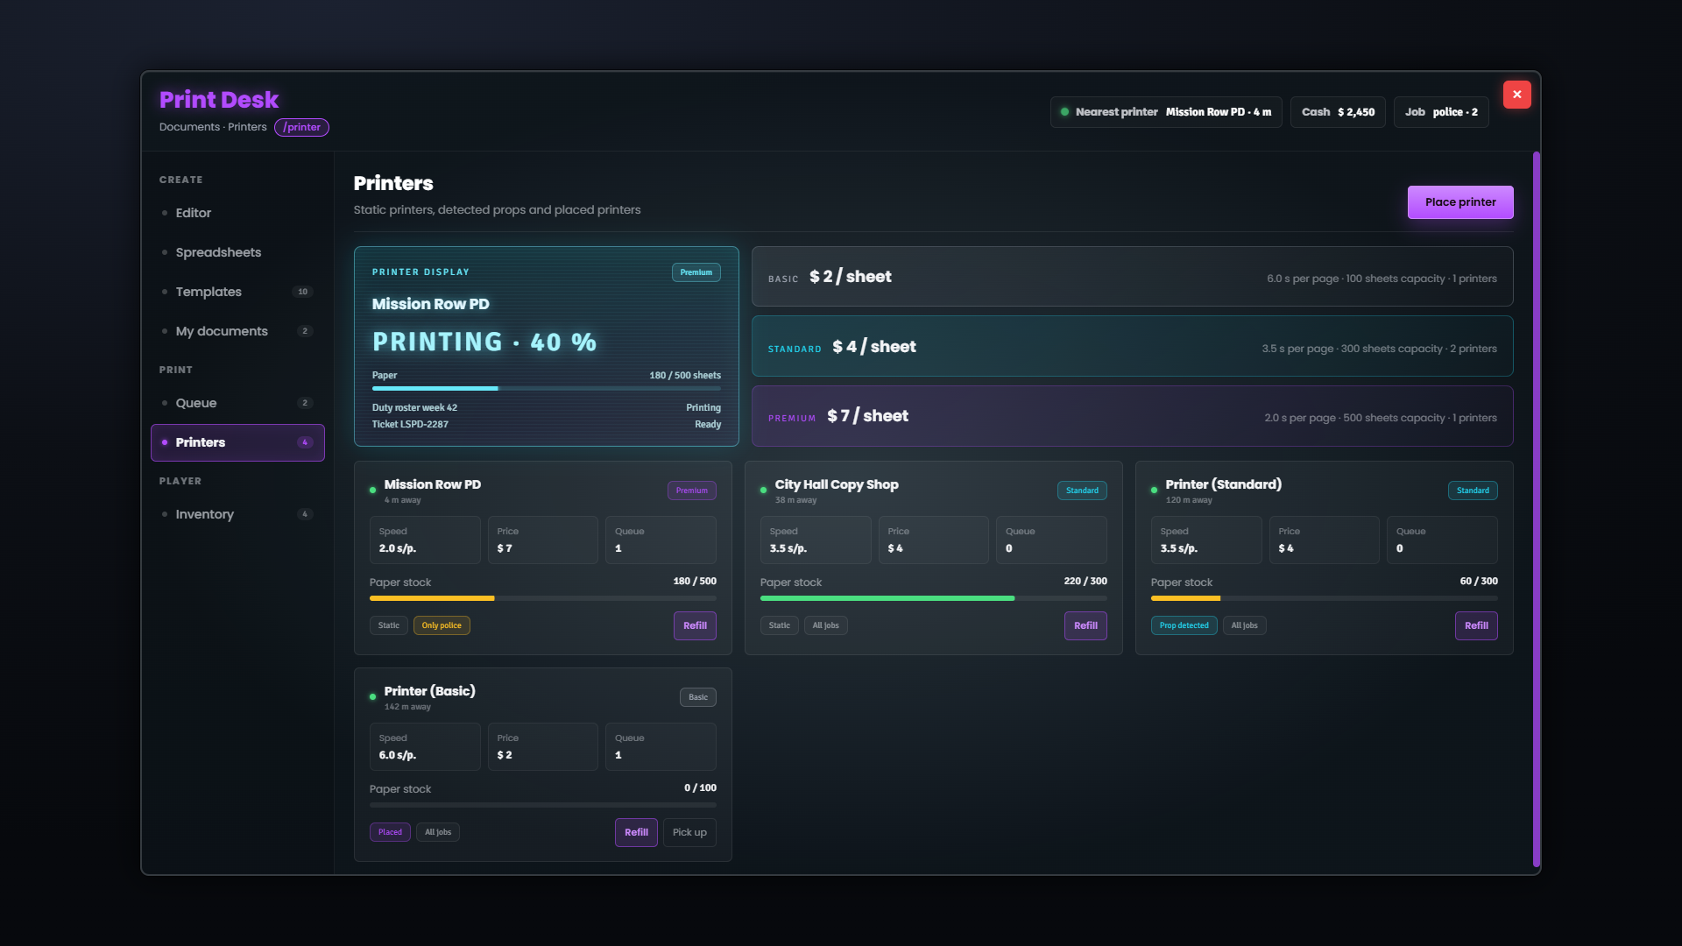
Task: Click the paper progress bar in Printer Display
Action: click(546, 388)
